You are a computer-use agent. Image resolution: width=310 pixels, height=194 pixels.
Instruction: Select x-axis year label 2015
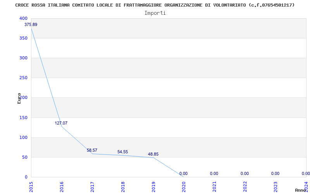pos(31,187)
